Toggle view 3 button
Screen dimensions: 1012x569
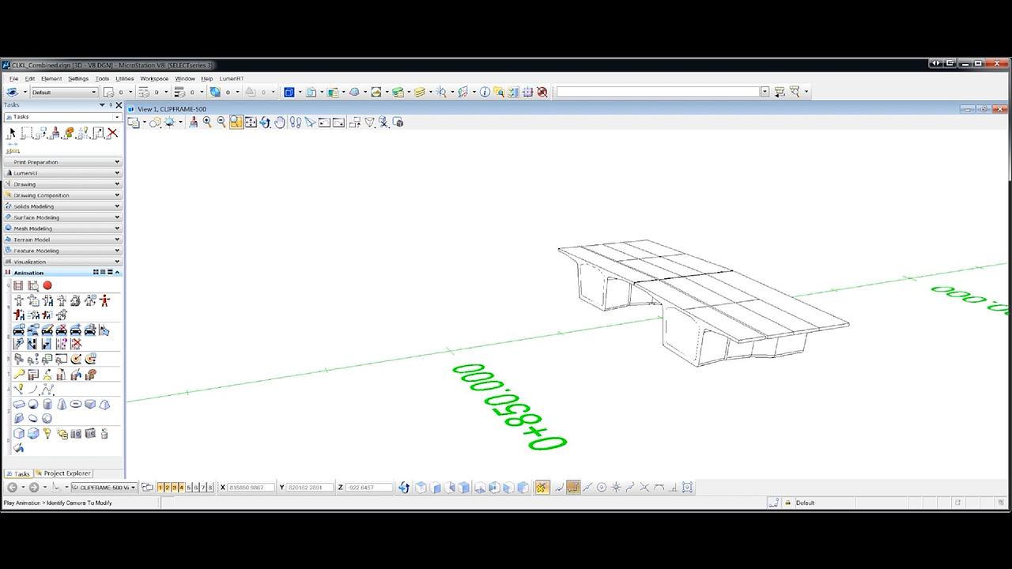pos(175,488)
